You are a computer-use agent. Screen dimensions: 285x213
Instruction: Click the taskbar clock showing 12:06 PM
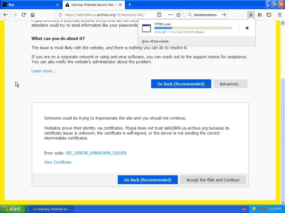click(275, 209)
